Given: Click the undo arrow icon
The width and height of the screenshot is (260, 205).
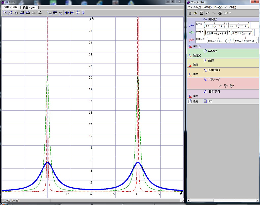Looking at the screenshot, I should pos(208,13).
